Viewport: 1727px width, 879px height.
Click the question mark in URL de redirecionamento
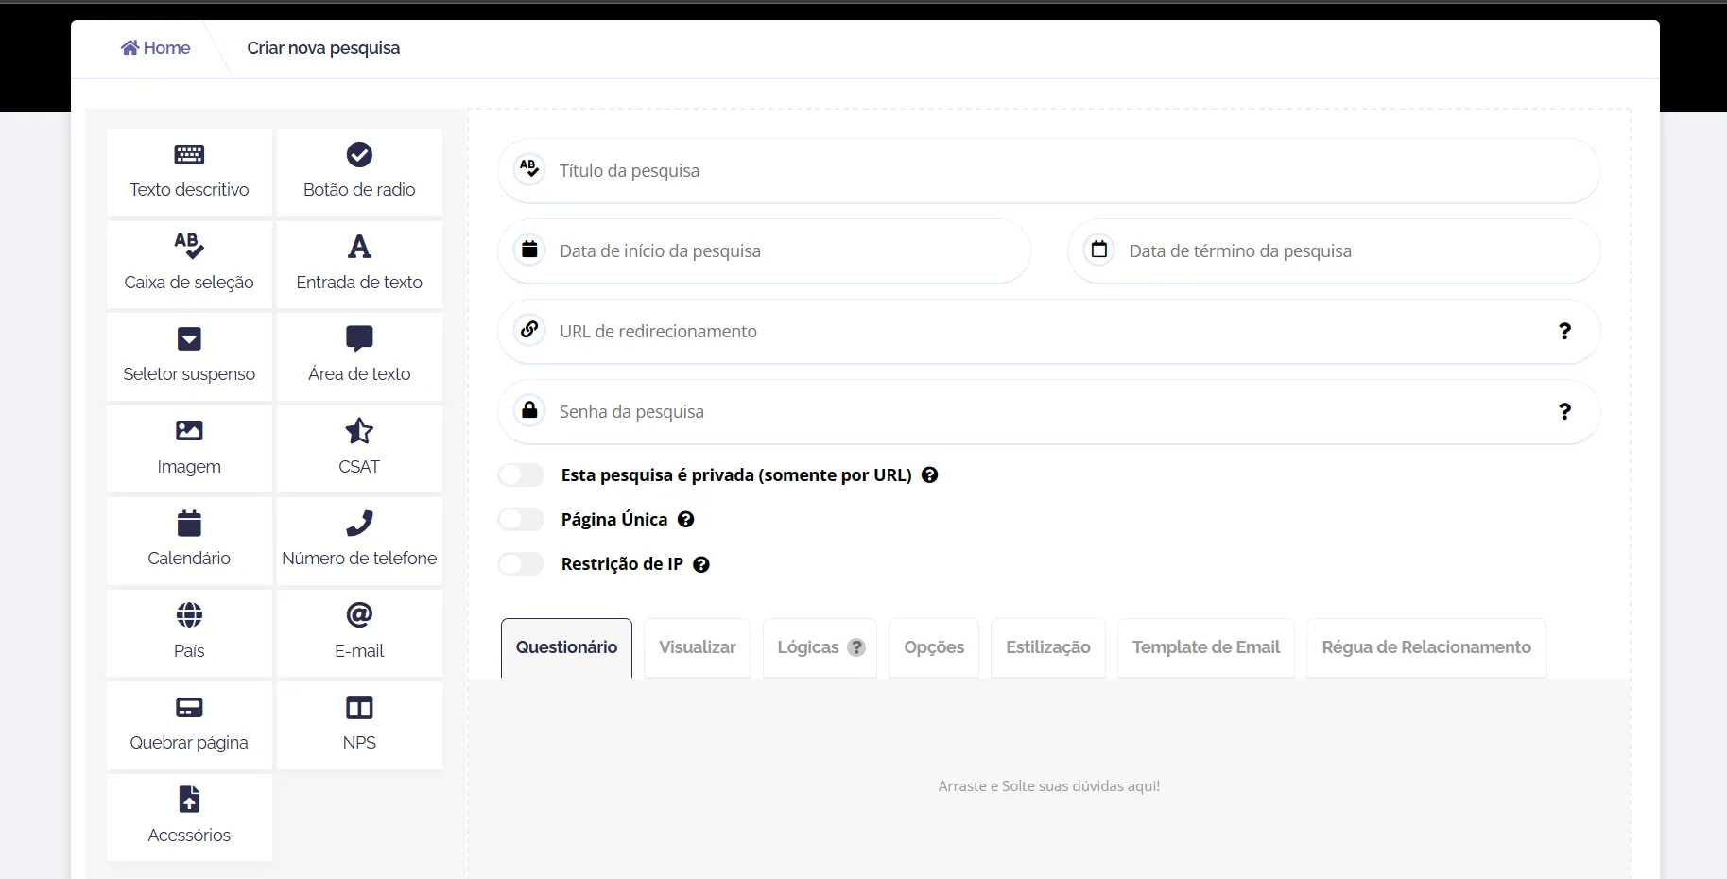[x=1564, y=331]
